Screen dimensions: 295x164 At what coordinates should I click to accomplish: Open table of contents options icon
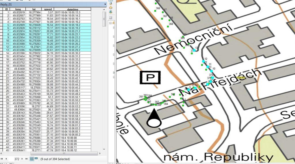click(111, 18)
